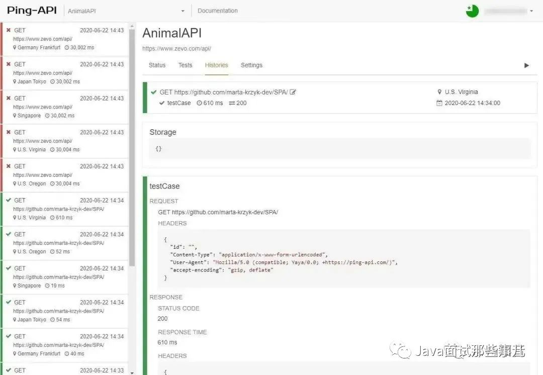Click the red X icon on Japan Tokyo 30,002 entry

click(x=9, y=64)
